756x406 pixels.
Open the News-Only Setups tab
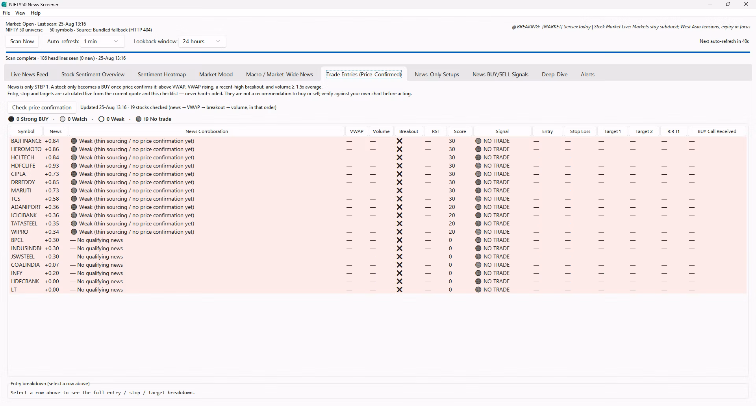pos(437,74)
